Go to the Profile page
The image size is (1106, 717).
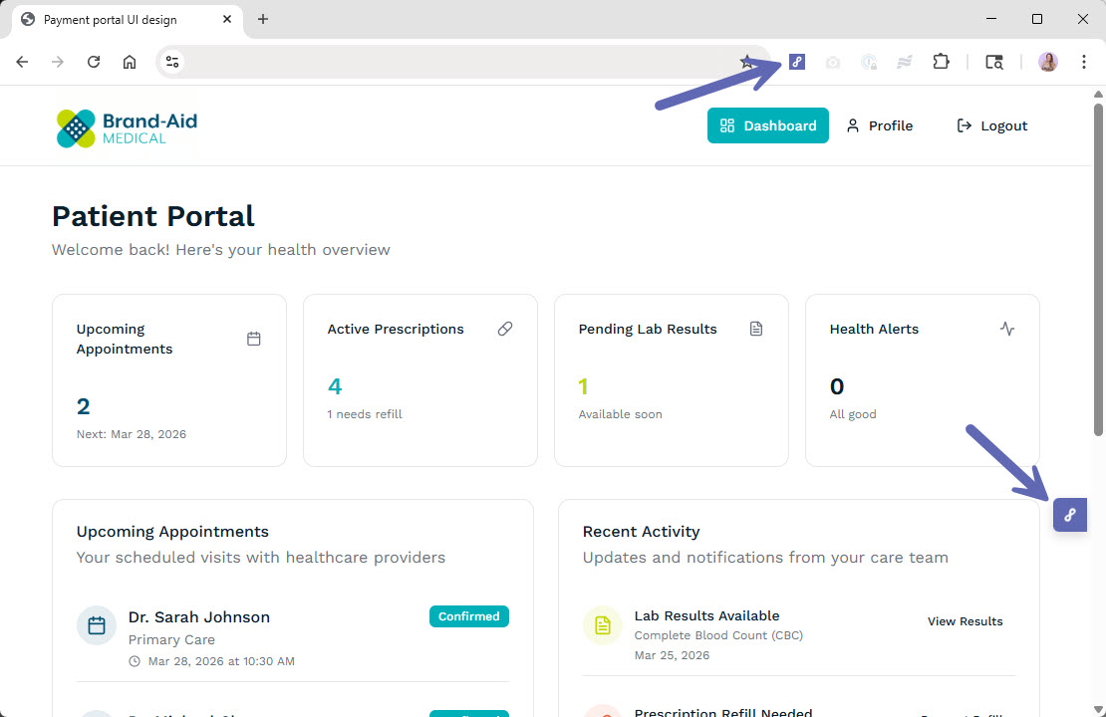[x=880, y=125]
